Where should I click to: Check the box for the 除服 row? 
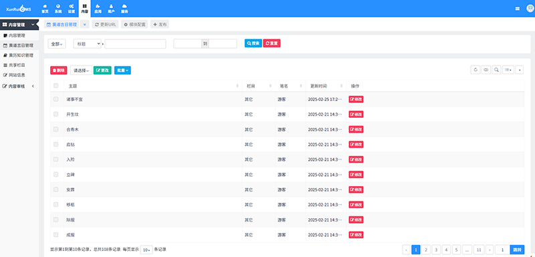point(56,220)
